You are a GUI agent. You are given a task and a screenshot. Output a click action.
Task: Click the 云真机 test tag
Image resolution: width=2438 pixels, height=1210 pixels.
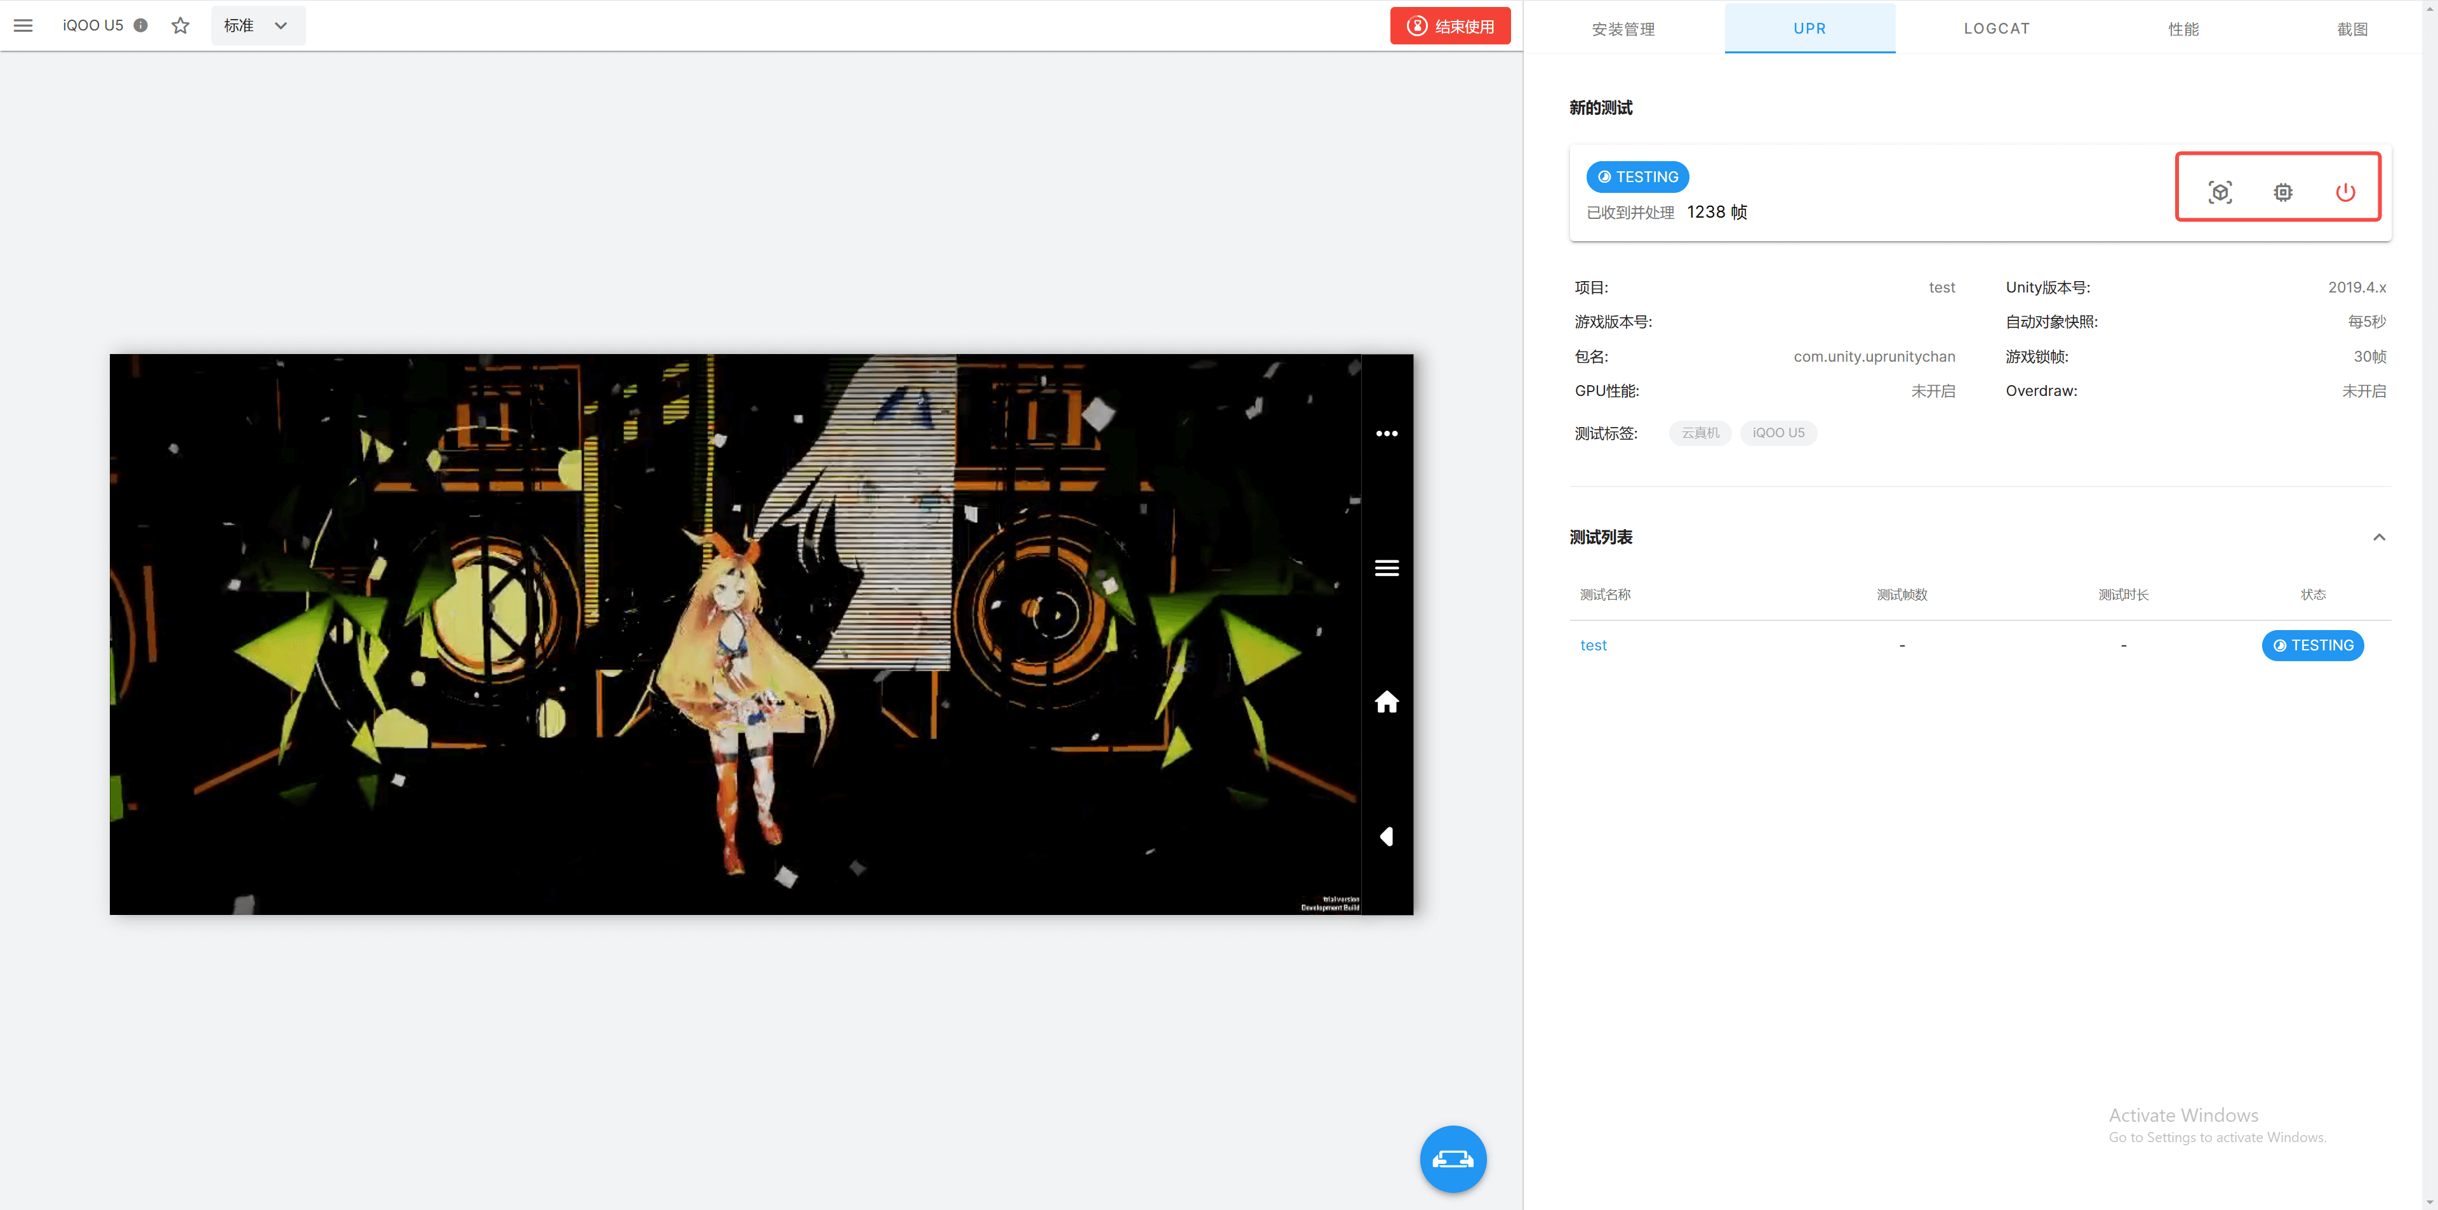1700,432
